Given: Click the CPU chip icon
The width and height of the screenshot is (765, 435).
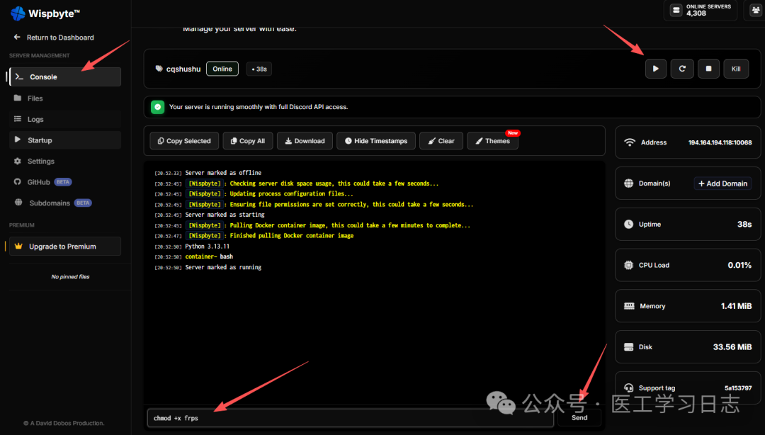Looking at the screenshot, I should tap(629, 265).
